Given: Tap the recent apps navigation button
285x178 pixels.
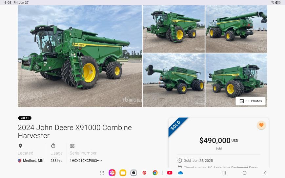Looking at the screenshot, I should click(x=224, y=173).
